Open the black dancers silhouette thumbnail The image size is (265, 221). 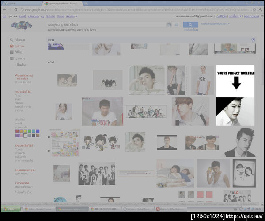tap(108, 80)
